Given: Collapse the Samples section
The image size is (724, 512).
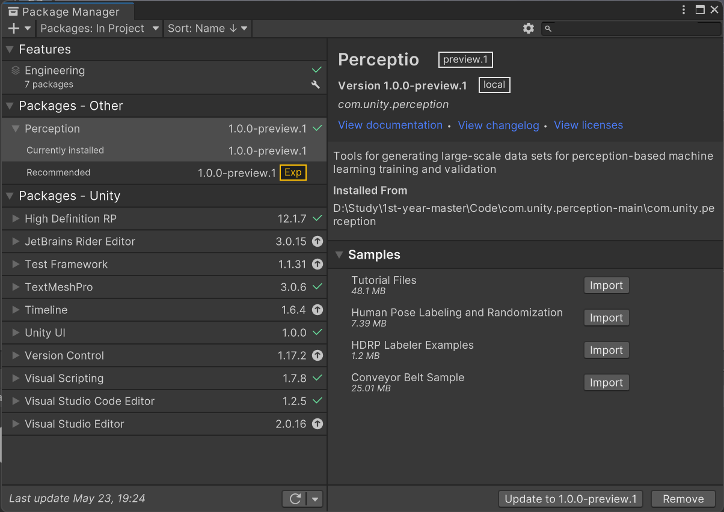Looking at the screenshot, I should [x=339, y=254].
